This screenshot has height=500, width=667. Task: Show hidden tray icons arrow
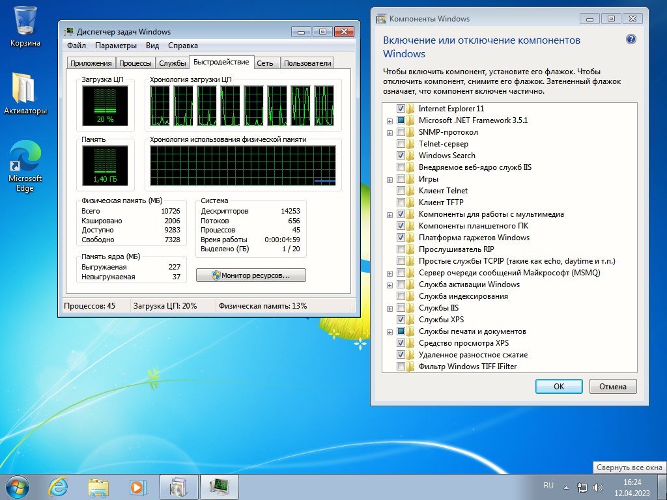pos(566,488)
